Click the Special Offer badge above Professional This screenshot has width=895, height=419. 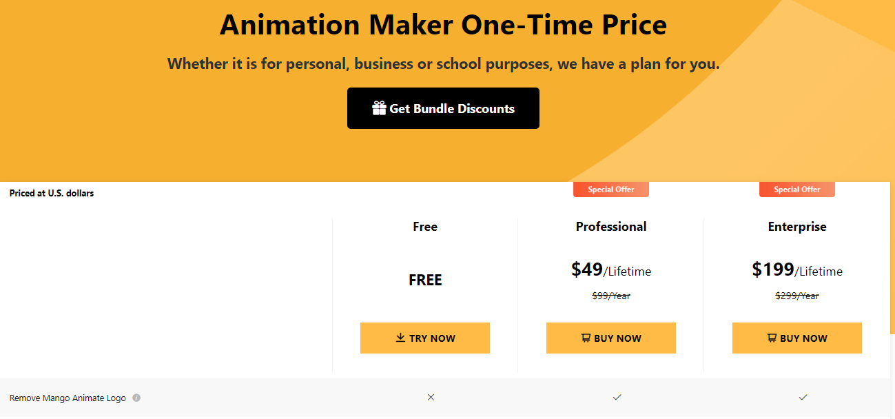(610, 189)
